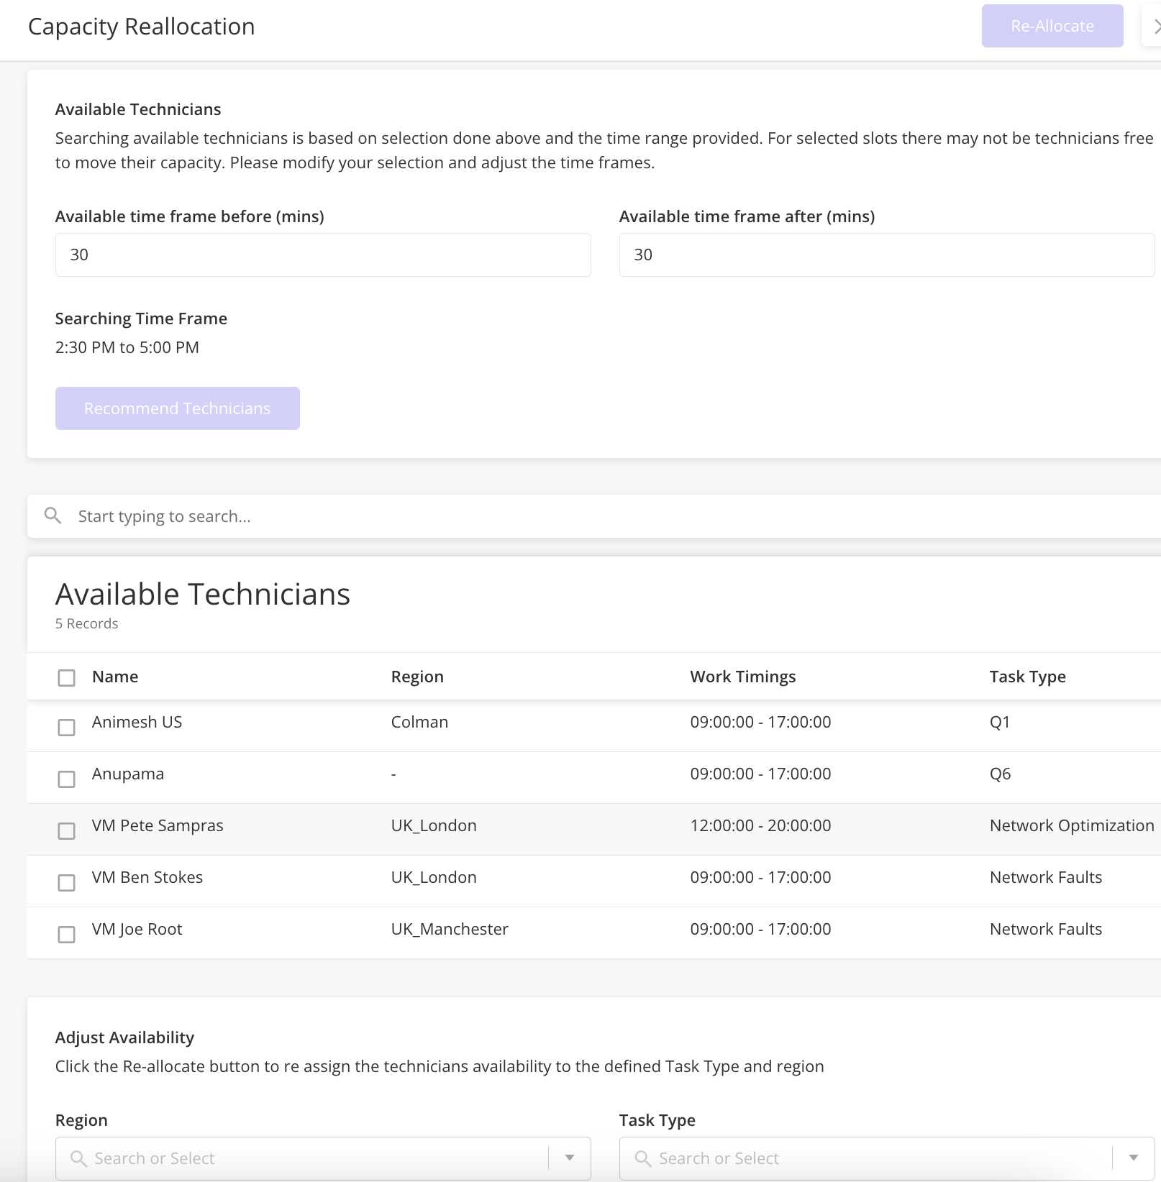Viewport: 1161px width, 1182px height.
Task: Click the Work Timings column header
Action: pos(743,677)
